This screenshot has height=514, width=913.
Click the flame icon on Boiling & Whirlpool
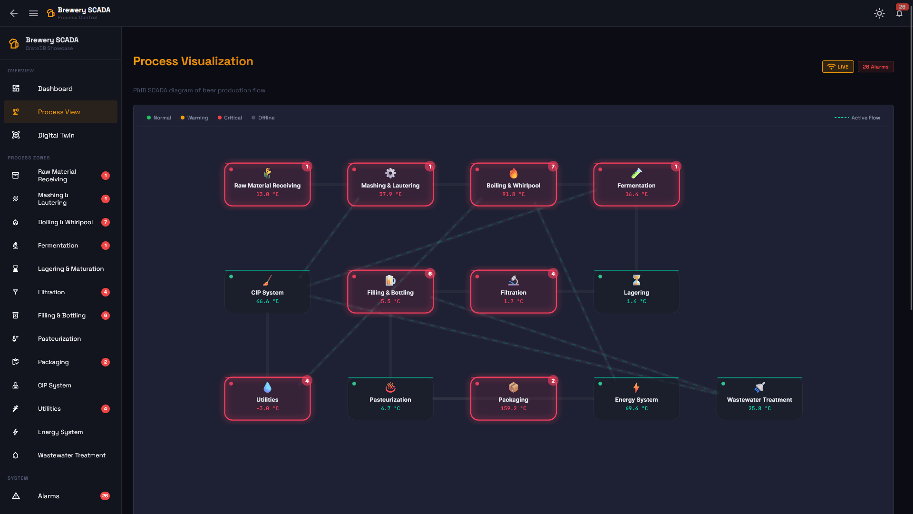coord(514,173)
